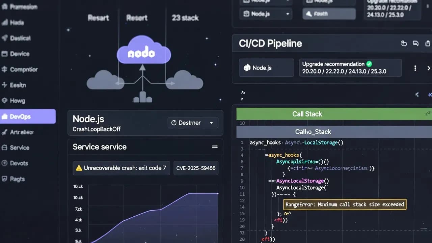Viewport: 432px width, 243px height.
Task: Toggle the Service service panel hamburger control
Action: [x=215, y=147]
